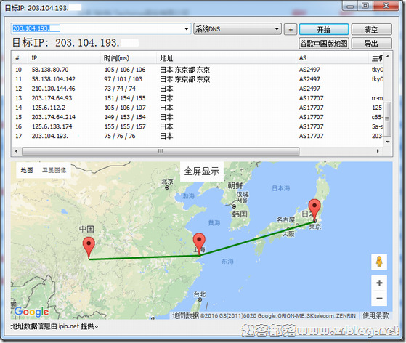
Task: Click horizontal scrollbar right arrow
Action: pos(378,151)
